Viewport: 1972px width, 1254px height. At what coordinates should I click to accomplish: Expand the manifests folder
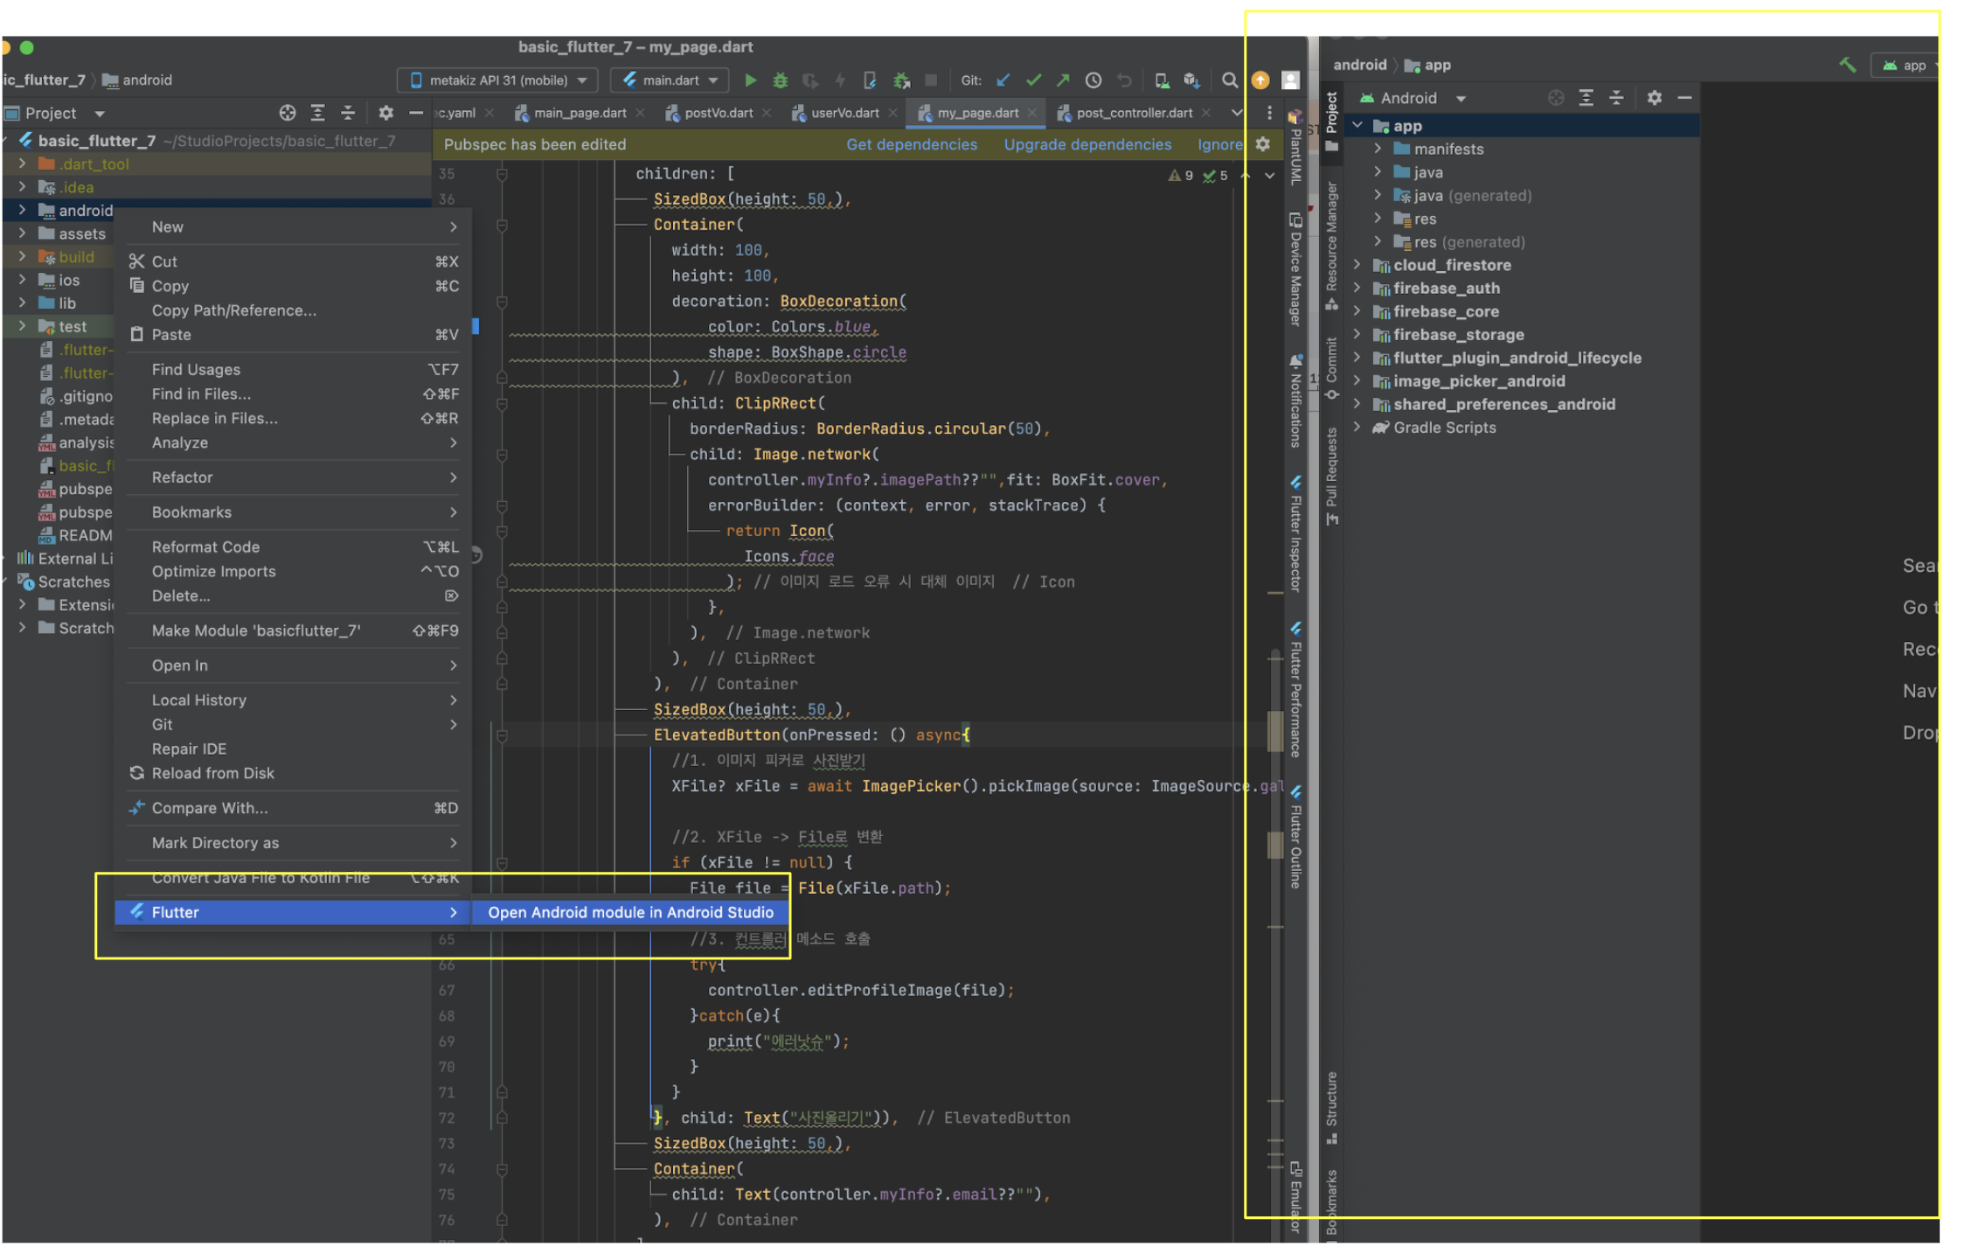(1378, 149)
